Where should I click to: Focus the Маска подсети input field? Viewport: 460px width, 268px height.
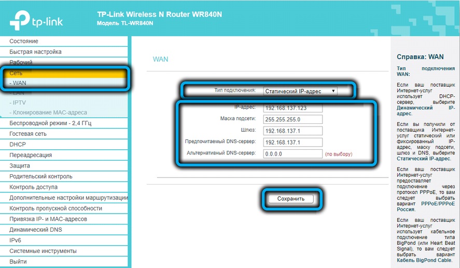point(293,119)
